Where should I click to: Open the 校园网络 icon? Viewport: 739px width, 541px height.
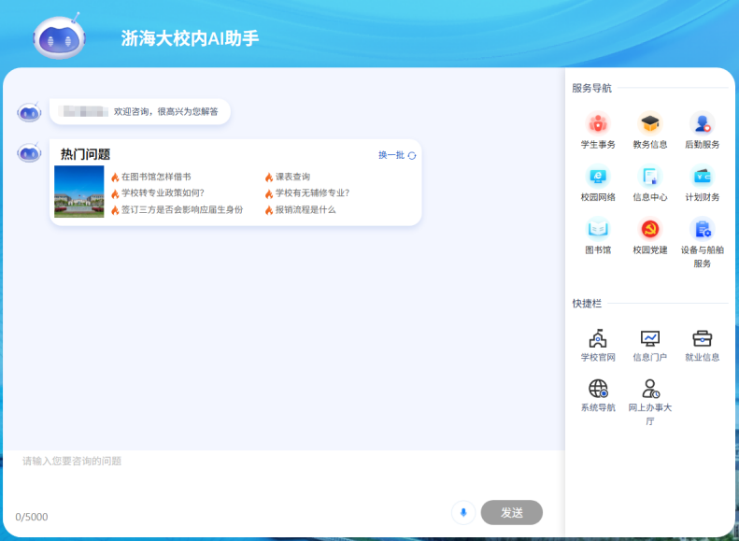[x=598, y=177]
